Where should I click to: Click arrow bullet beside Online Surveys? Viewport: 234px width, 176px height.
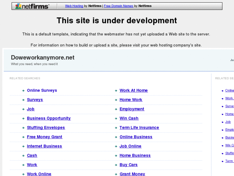pyautogui.click(x=23, y=91)
